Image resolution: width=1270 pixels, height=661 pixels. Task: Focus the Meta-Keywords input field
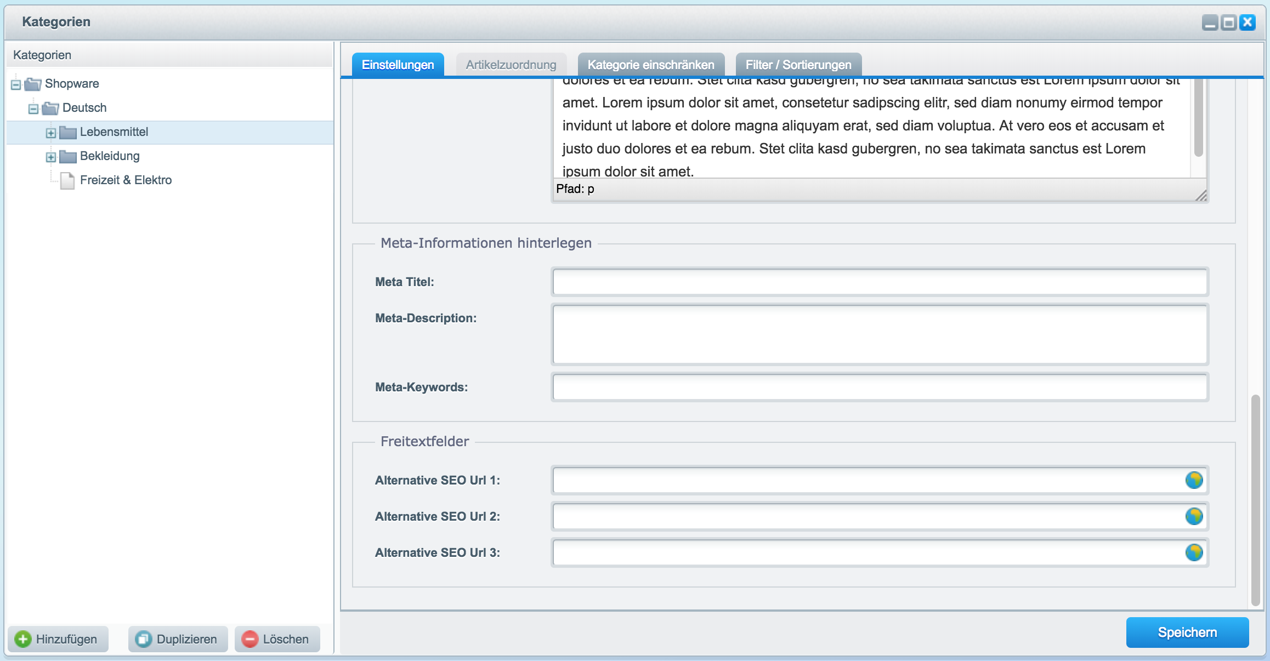pos(880,387)
